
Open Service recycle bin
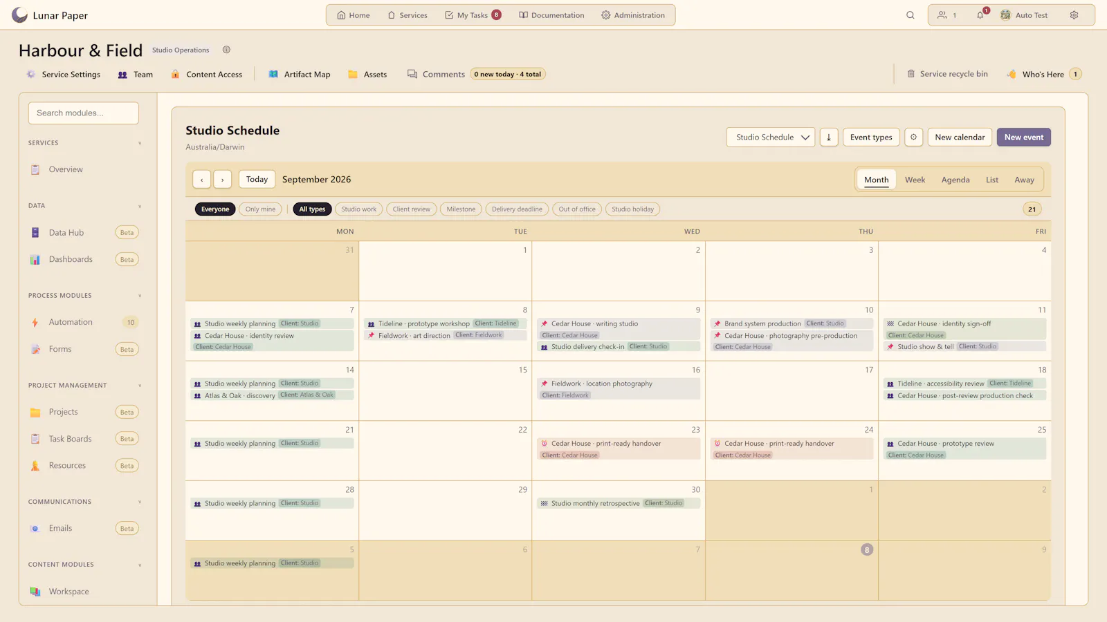(947, 74)
